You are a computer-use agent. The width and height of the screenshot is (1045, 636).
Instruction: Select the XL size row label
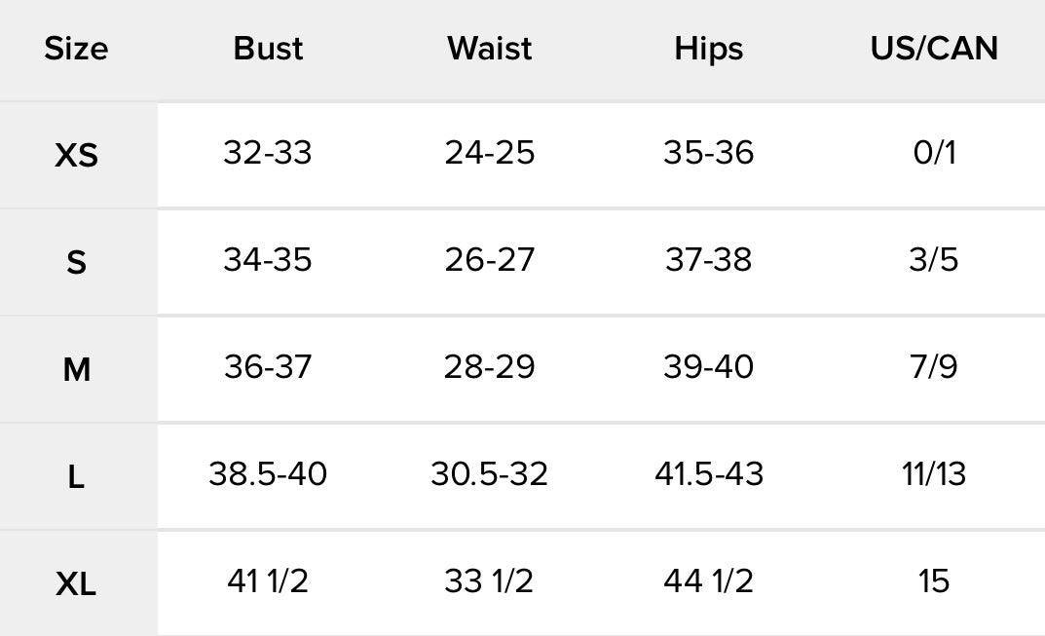tap(76, 584)
